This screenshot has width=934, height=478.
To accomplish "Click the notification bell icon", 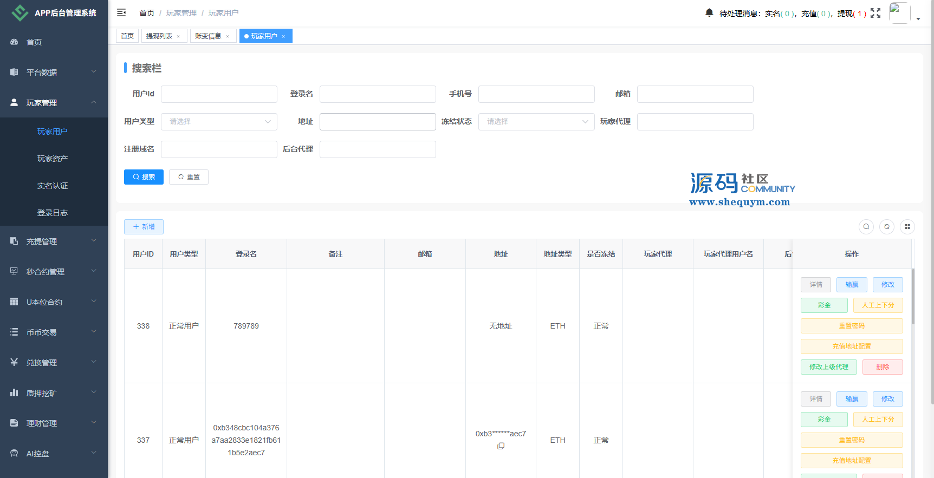I will (x=709, y=12).
